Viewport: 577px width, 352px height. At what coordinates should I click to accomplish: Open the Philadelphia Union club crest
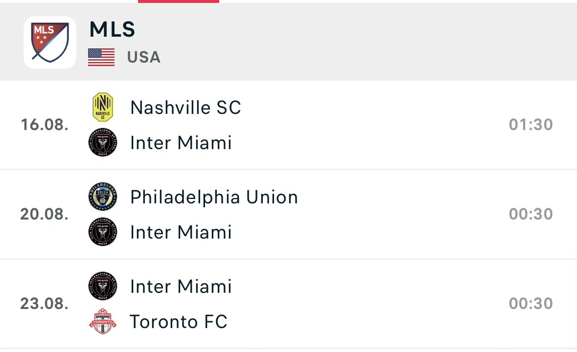[103, 197]
